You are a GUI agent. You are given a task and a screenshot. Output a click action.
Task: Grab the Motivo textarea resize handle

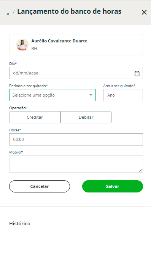pos(141,170)
